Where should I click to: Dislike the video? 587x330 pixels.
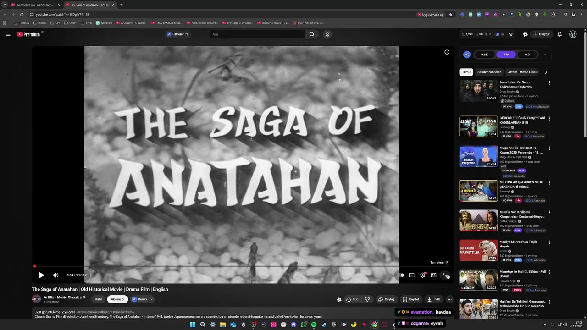(367, 299)
